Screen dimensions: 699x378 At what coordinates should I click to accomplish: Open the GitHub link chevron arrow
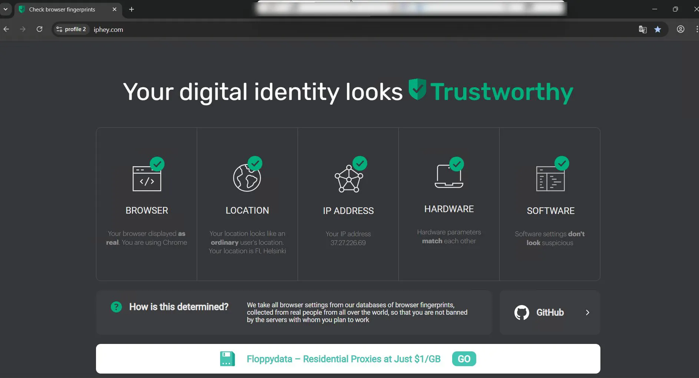click(x=587, y=312)
